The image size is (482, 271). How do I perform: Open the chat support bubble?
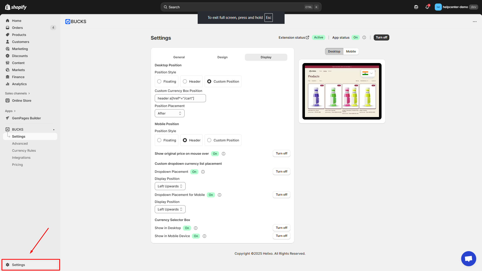[x=468, y=258]
